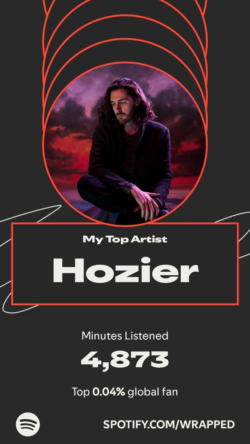Tap the Minutes Listened label
Image resolution: width=250 pixels, height=444 pixels.
(125, 336)
